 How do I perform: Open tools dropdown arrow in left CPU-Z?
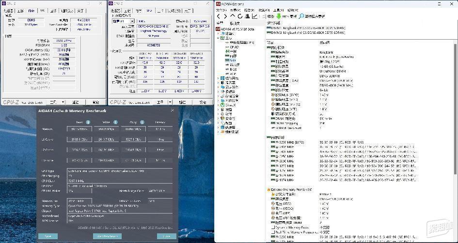pyautogui.click(x=63, y=102)
